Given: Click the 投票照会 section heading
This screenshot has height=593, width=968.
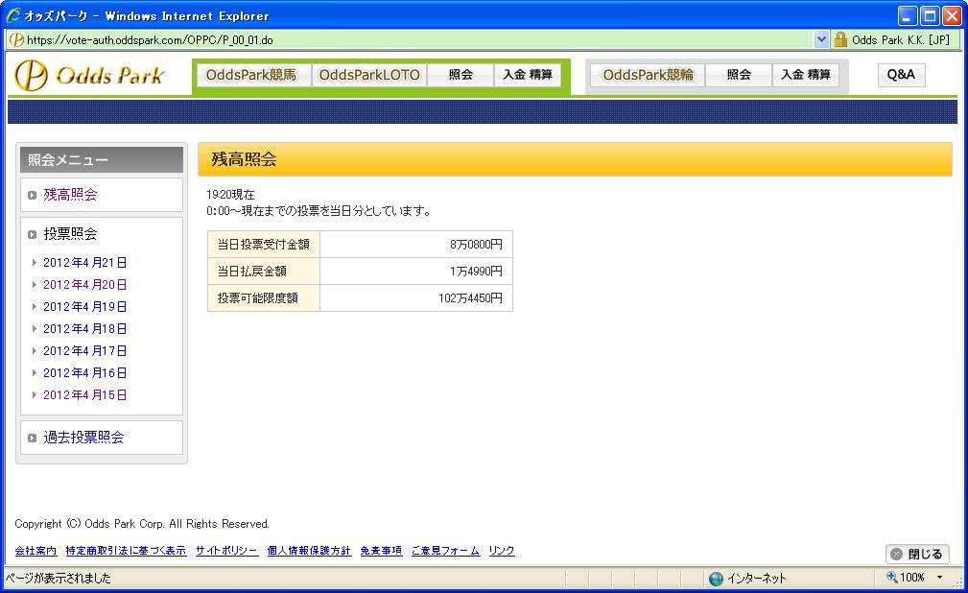Looking at the screenshot, I should pyautogui.click(x=70, y=234).
